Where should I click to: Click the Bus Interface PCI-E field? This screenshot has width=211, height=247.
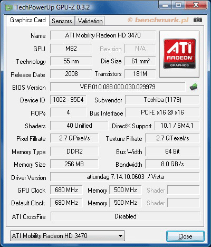pyautogui.click(x=162, y=112)
